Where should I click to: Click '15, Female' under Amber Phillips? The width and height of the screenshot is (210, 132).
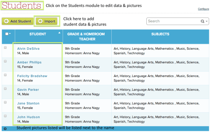point(25,67)
